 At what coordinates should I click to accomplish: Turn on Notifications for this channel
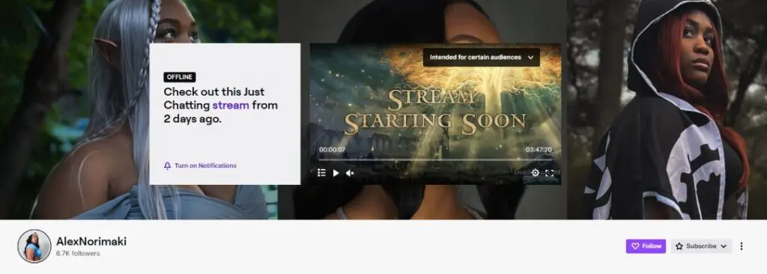200,166
